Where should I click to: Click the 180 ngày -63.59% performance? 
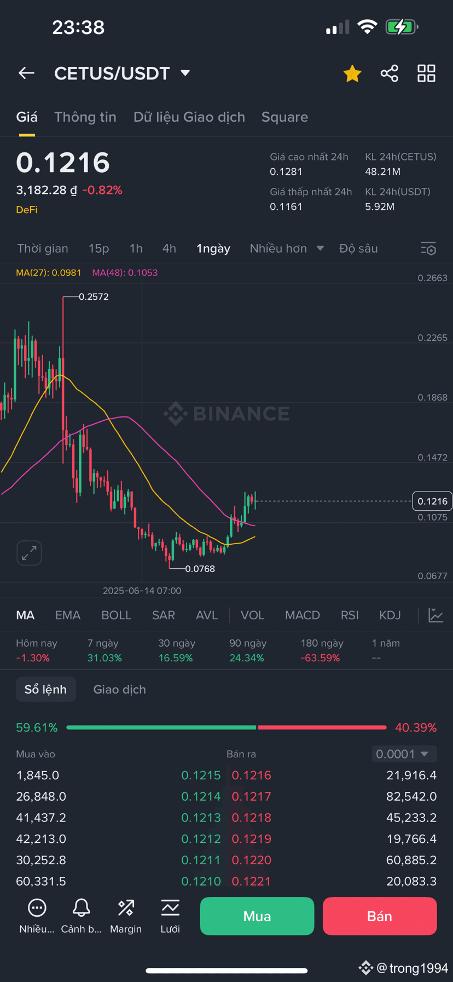click(x=322, y=650)
